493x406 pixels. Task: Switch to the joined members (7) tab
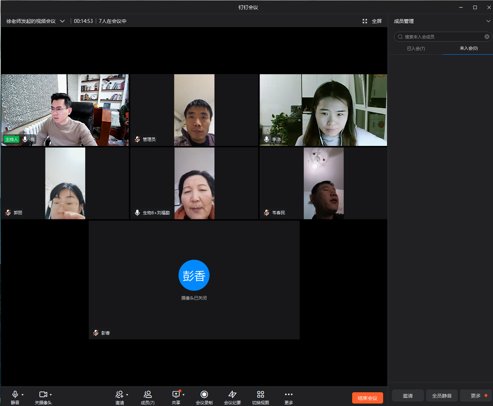point(416,49)
